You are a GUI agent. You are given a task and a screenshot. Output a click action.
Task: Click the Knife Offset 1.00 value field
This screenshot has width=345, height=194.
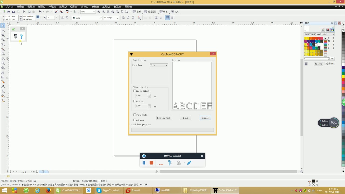click(x=142, y=96)
